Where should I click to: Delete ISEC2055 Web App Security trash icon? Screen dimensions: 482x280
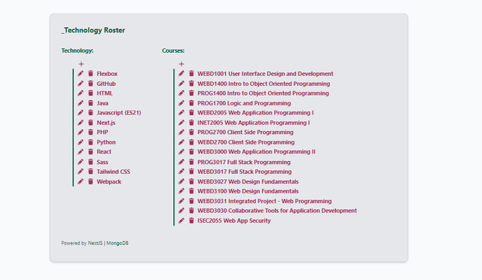[x=191, y=221]
